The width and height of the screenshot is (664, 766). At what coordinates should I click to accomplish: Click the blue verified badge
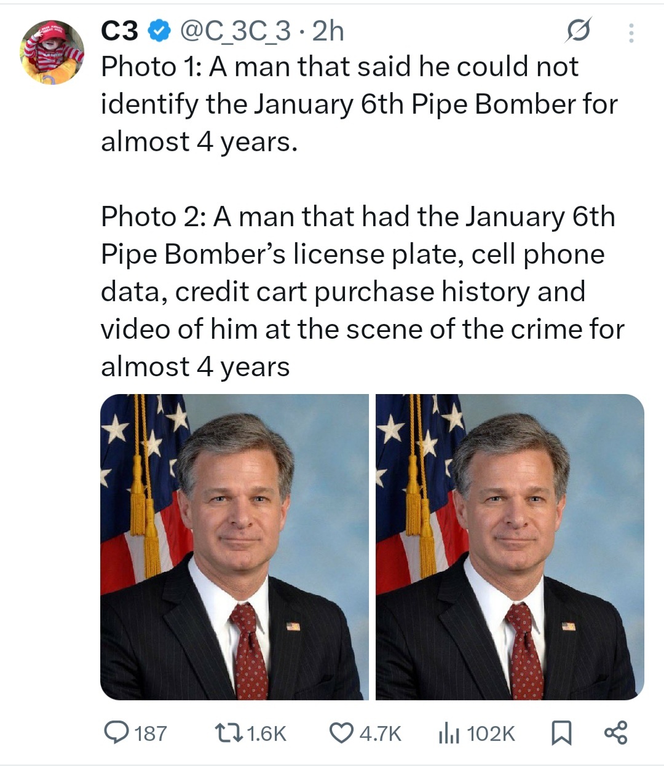click(159, 31)
